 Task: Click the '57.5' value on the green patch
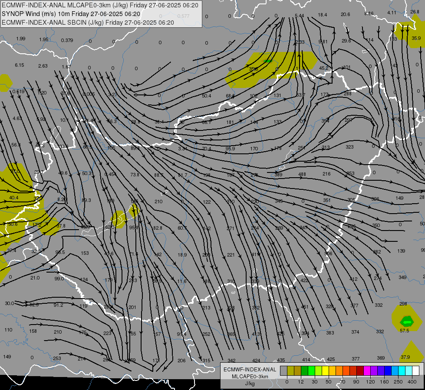click(x=405, y=331)
